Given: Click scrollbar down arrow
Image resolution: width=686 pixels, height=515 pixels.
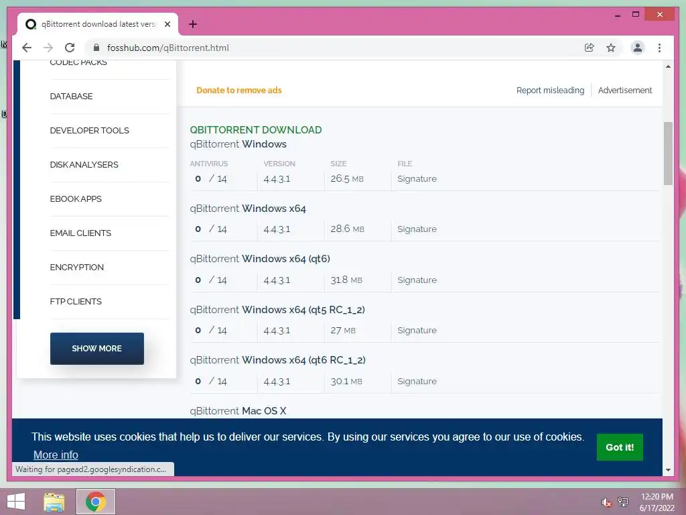Looking at the screenshot, I should tap(668, 470).
